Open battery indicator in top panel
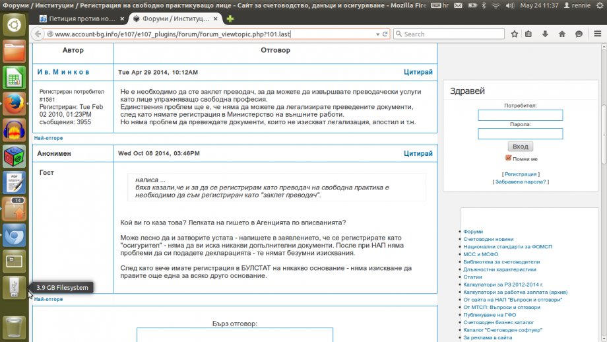Viewport: 607px width, 342px height. [x=472, y=5]
